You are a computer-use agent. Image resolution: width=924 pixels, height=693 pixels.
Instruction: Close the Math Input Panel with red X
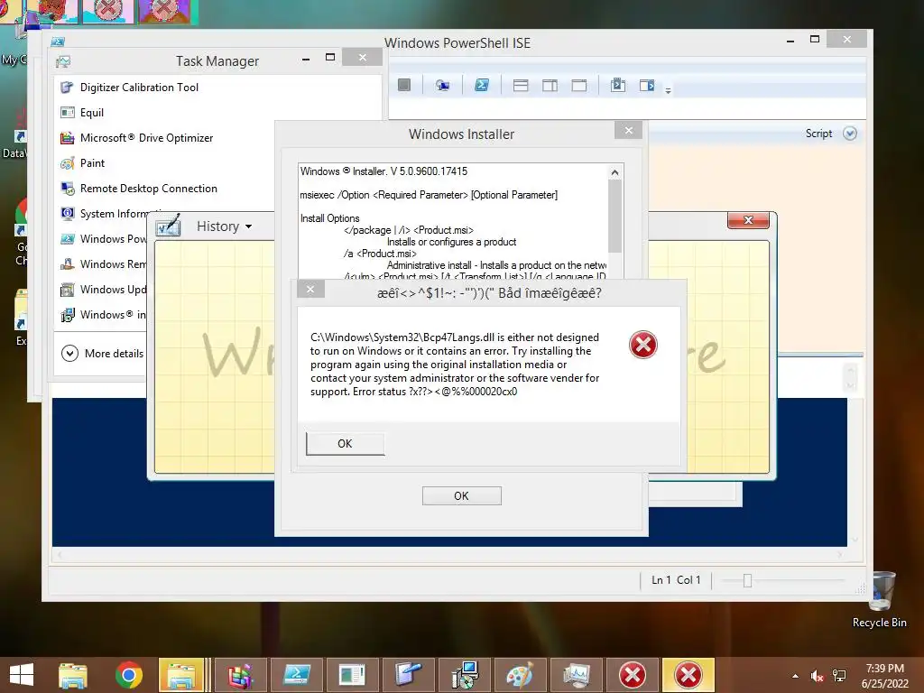[x=748, y=220]
